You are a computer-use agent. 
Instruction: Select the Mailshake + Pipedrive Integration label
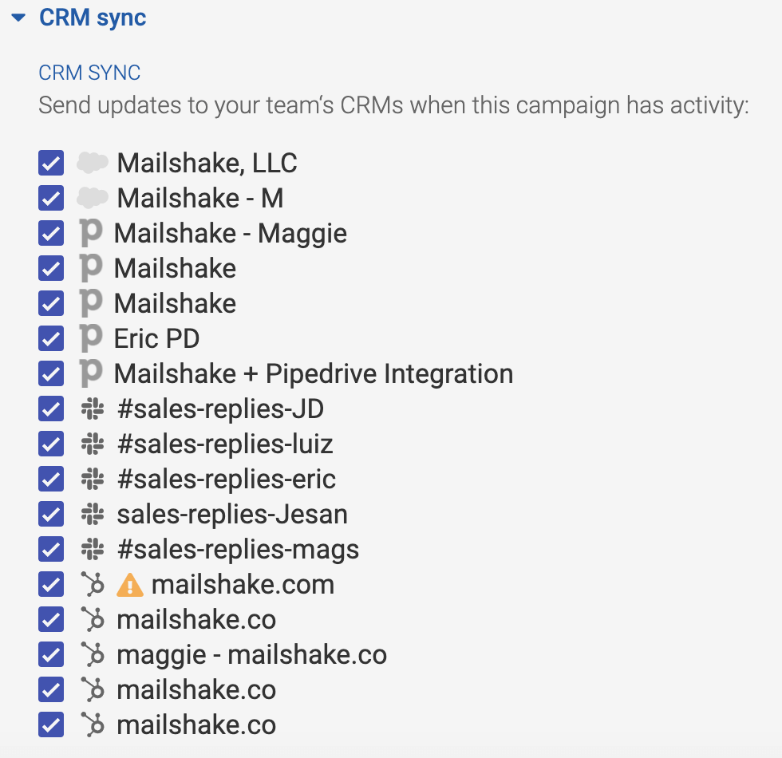coord(313,373)
